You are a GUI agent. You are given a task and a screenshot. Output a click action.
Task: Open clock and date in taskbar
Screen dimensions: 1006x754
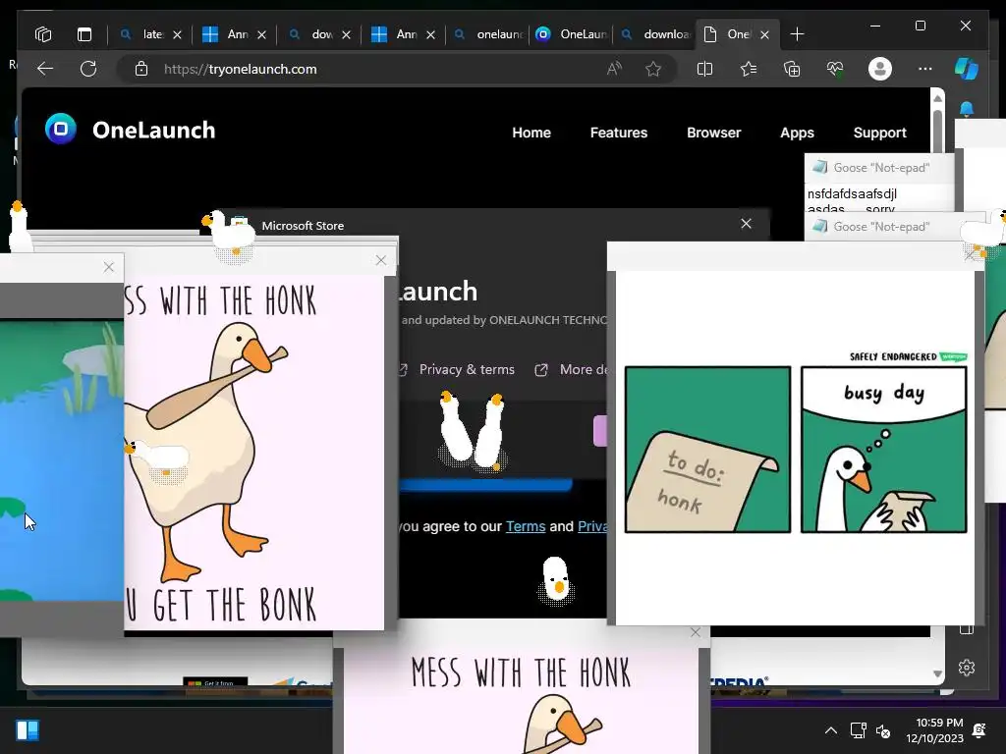click(x=935, y=730)
